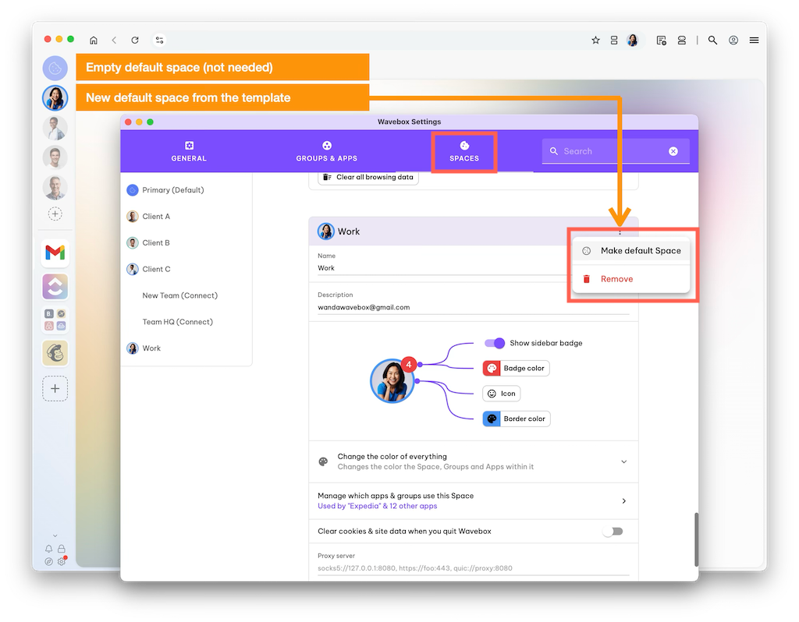Click Clear all browsing data button
This screenshot has width=799, height=622.
[368, 177]
